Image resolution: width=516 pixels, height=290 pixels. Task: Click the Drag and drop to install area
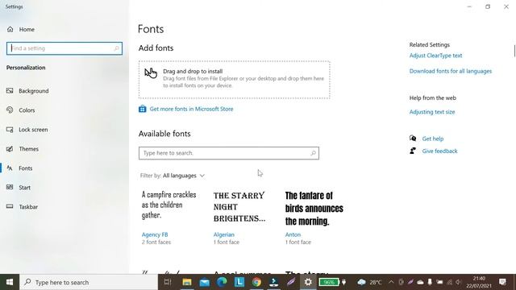[x=235, y=80]
